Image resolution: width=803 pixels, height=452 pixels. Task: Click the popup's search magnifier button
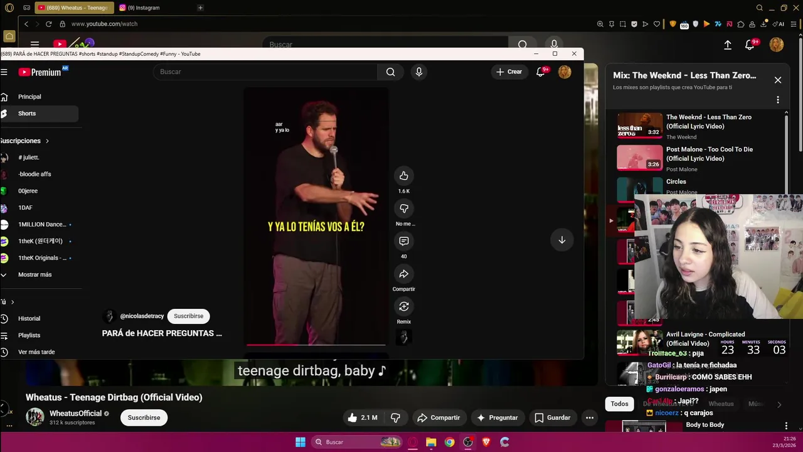coord(390,72)
